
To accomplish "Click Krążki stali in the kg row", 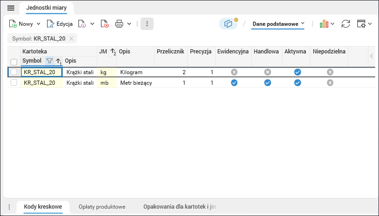I will point(80,72).
